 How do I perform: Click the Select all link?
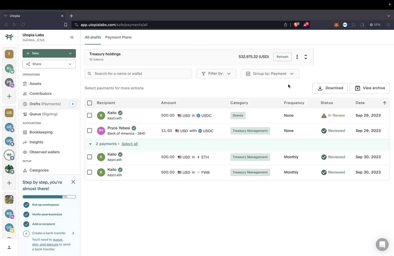point(130,144)
